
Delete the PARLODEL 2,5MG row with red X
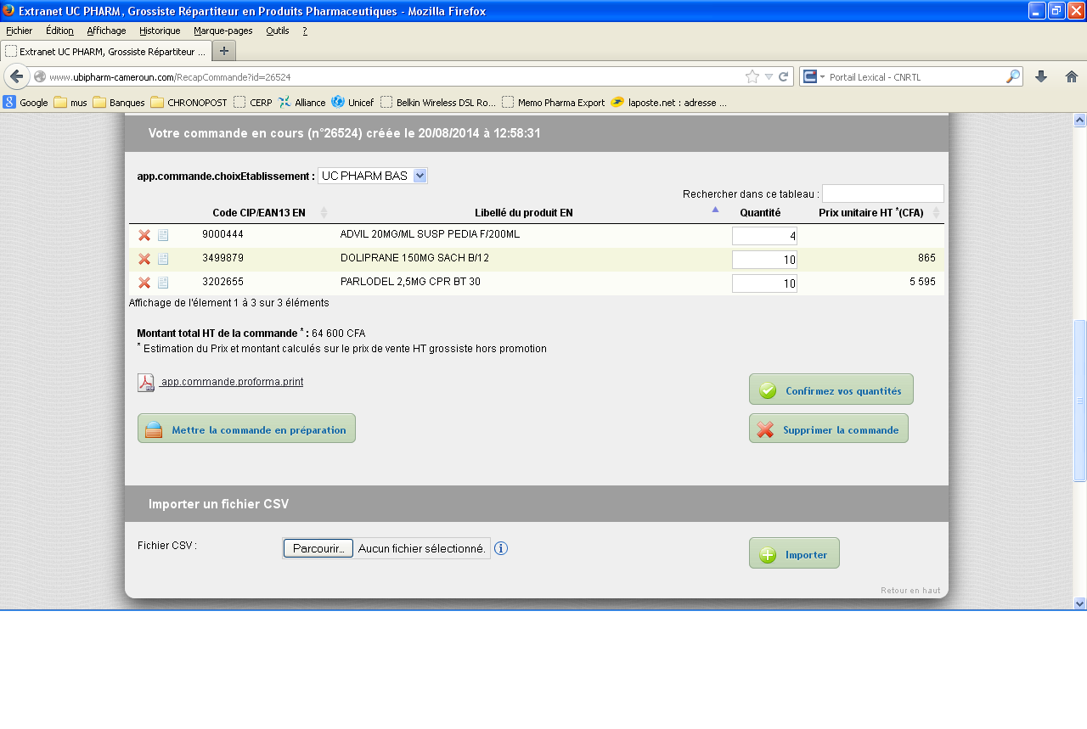click(x=144, y=283)
